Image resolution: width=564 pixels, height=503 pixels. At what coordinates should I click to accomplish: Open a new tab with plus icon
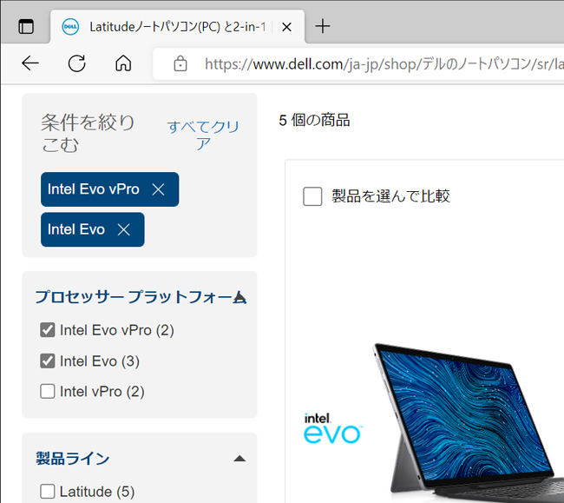tap(323, 26)
